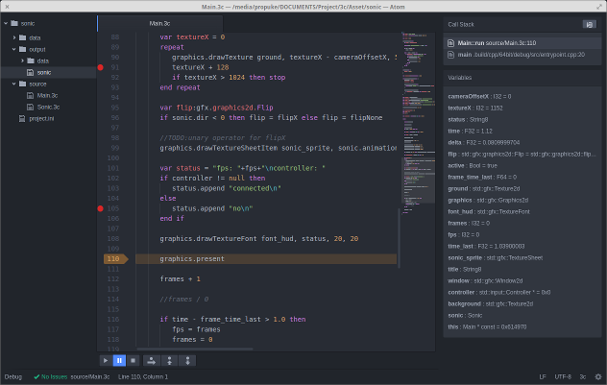607x385 pixels.
Task: Open go-to-line via Line 110, Column 1
Action: (143, 377)
